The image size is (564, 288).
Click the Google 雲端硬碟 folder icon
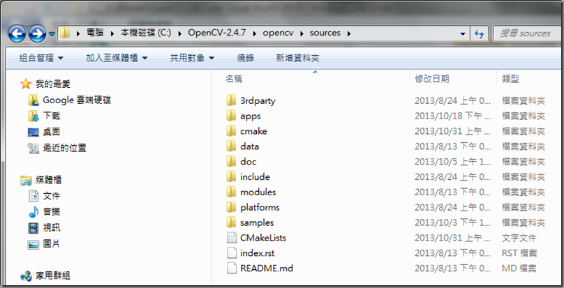click(x=34, y=100)
